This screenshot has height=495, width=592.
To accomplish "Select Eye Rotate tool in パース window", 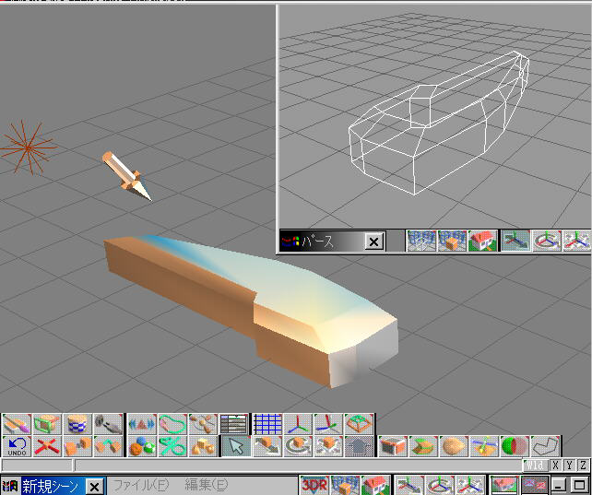I will click(x=547, y=241).
